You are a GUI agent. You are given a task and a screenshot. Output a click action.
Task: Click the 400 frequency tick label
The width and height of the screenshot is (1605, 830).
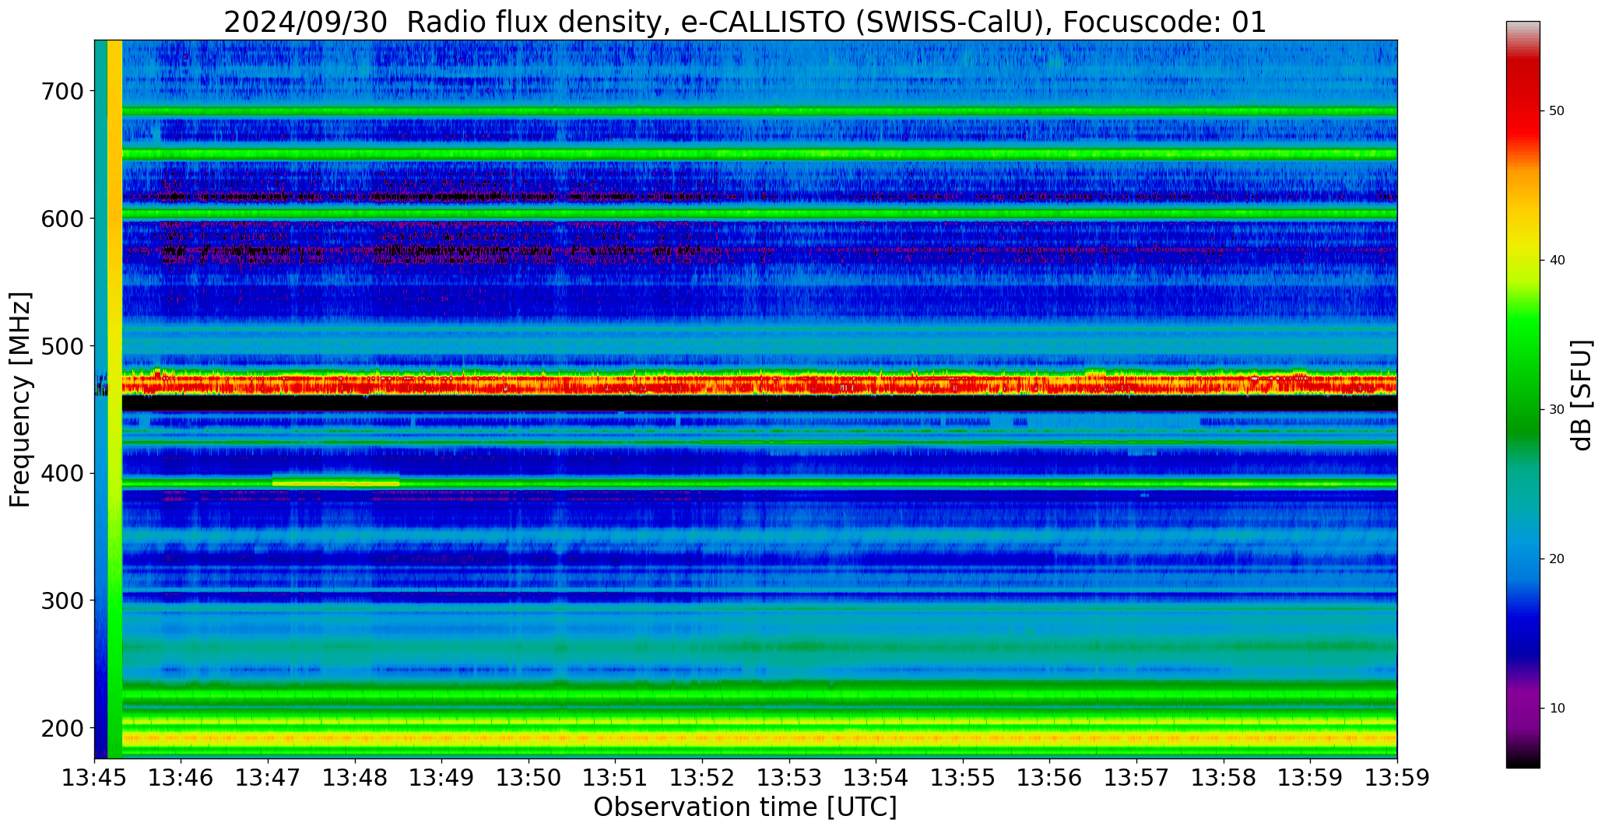click(x=61, y=474)
